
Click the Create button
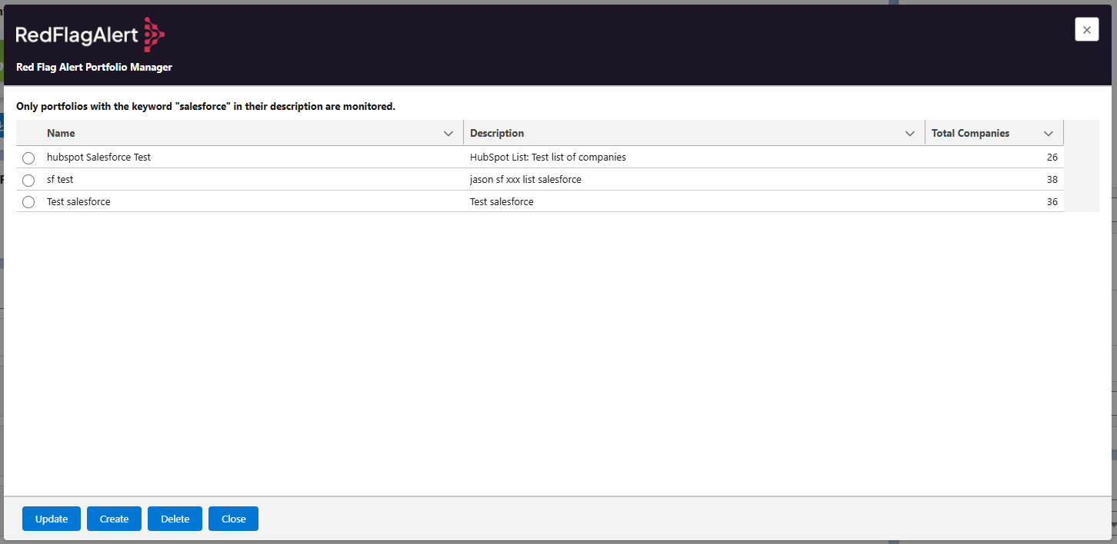[114, 519]
